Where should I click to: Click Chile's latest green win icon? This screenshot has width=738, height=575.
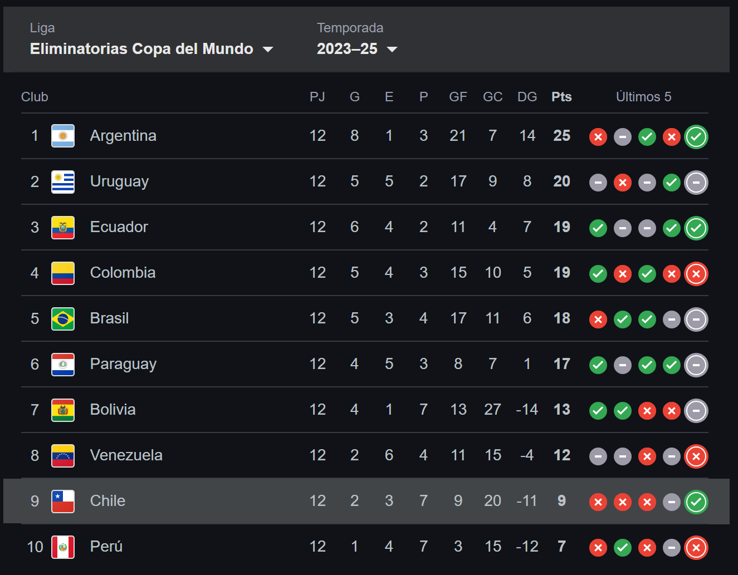point(696,502)
